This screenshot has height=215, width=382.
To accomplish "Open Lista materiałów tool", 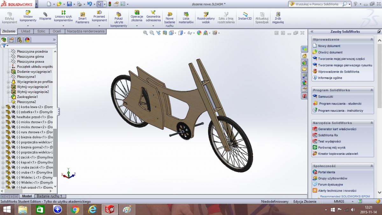I will (186, 18).
